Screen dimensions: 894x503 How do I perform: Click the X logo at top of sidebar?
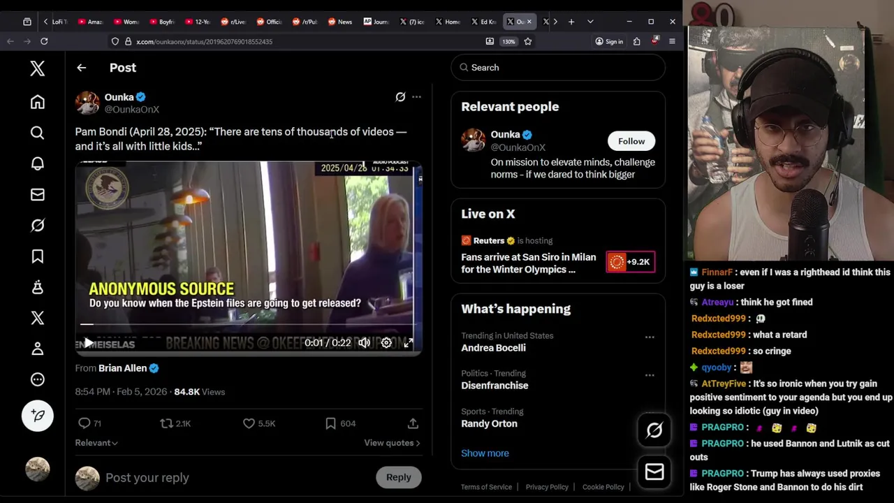38,68
